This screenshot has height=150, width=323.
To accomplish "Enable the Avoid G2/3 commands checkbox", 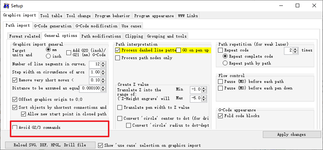I will [15, 127].
